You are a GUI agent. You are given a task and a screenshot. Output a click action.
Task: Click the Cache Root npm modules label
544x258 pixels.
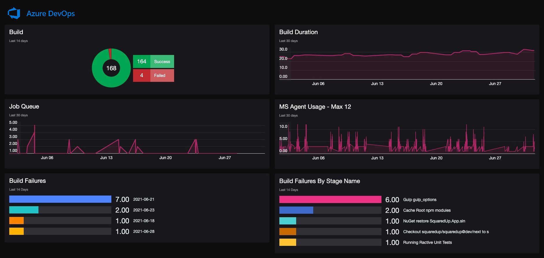[427, 210]
